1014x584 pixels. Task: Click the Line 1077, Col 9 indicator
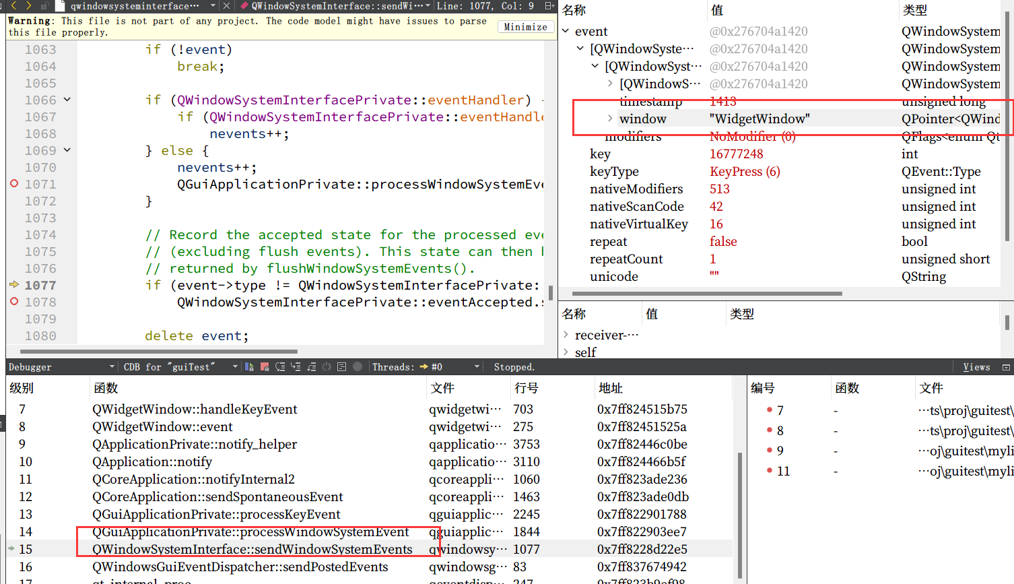coord(485,6)
